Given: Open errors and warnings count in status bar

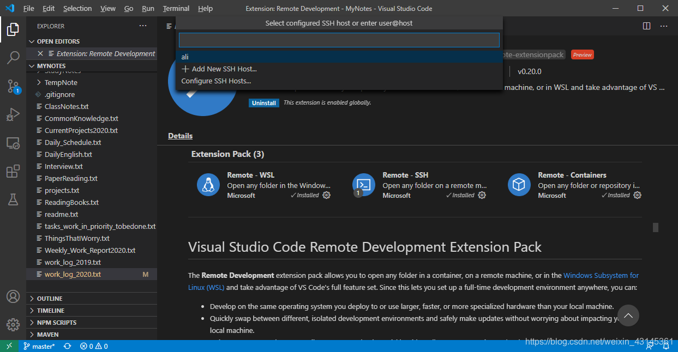Looking at the screenshot, I should 94,346.
